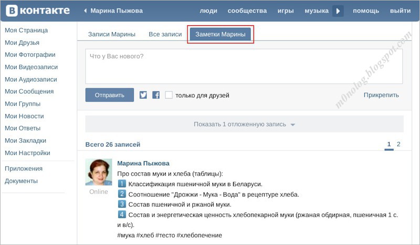Open Мои Настройки in sidebar
This screenshot has width=420, height=245.
(x=27, y=153)
